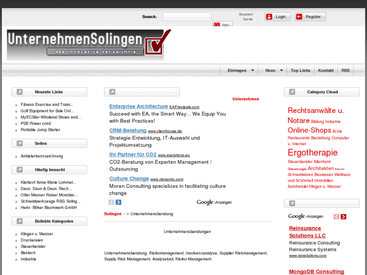Select Altenheim in category cloud

[x=322, y=162]
